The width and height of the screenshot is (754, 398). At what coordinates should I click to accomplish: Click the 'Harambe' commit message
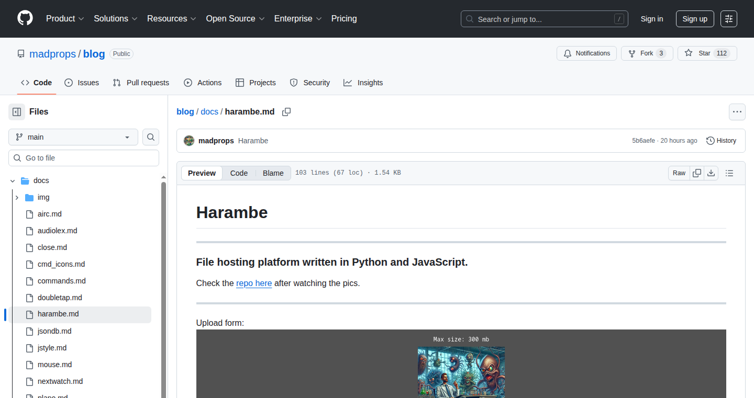point(253,141)
